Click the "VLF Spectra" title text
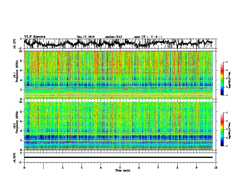 [35, 37]
